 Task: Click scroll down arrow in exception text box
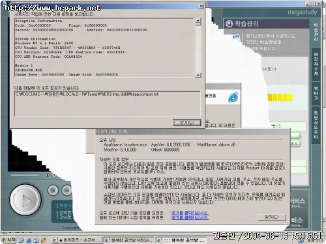(x=198, y=75)
